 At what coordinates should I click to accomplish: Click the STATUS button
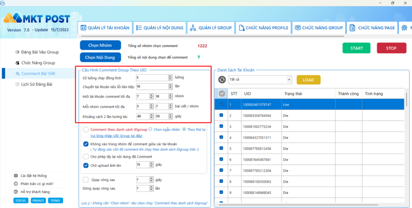click(21, 201)
